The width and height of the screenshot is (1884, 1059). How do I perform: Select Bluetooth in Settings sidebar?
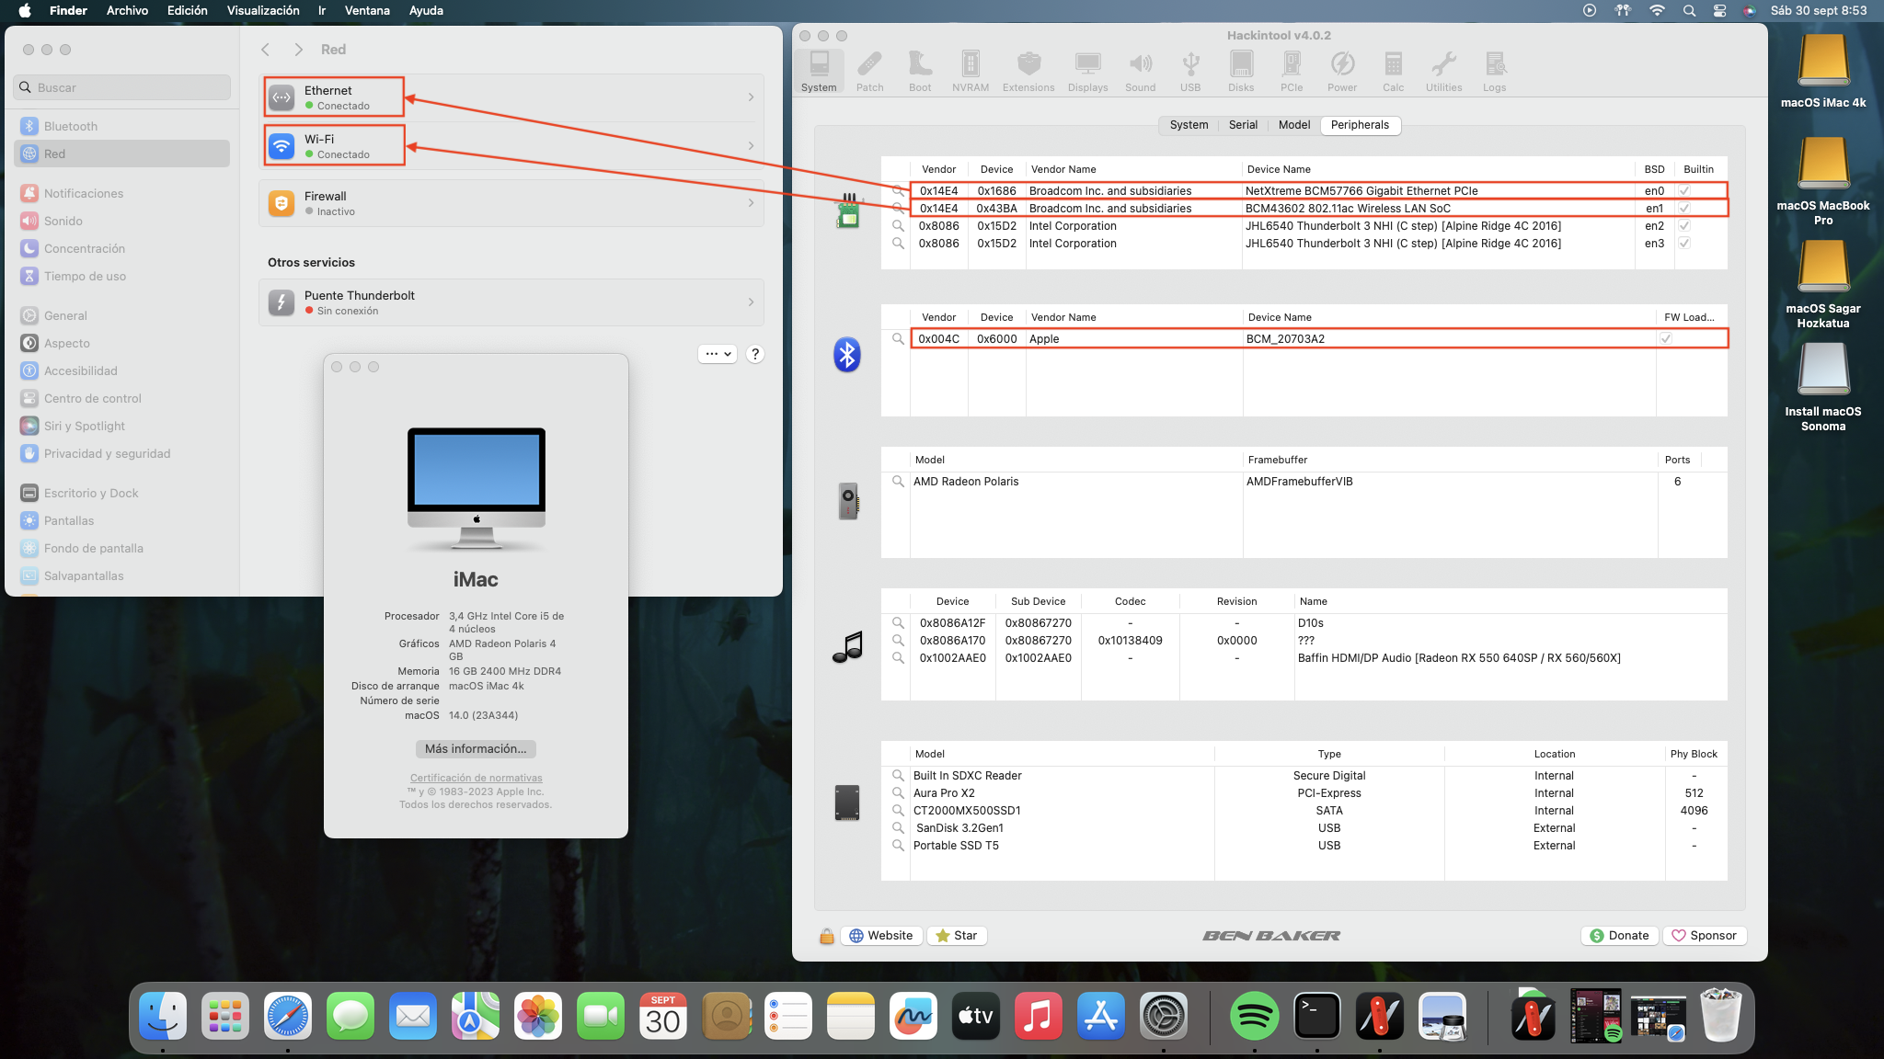pyautogui.click(x=122, y=126)
